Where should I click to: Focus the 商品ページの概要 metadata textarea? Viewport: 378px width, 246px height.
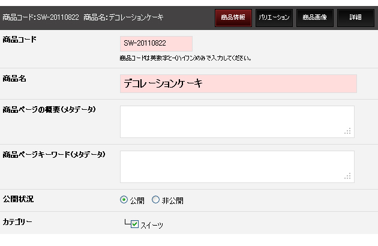(237, 122)
